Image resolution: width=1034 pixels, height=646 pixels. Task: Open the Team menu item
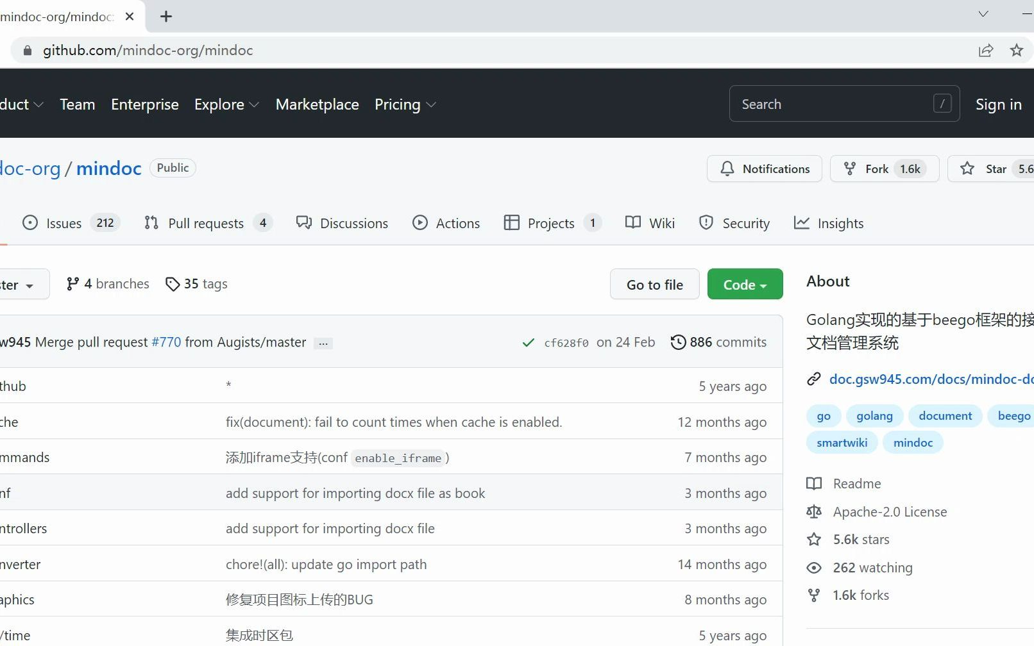[x=78, y=104]
